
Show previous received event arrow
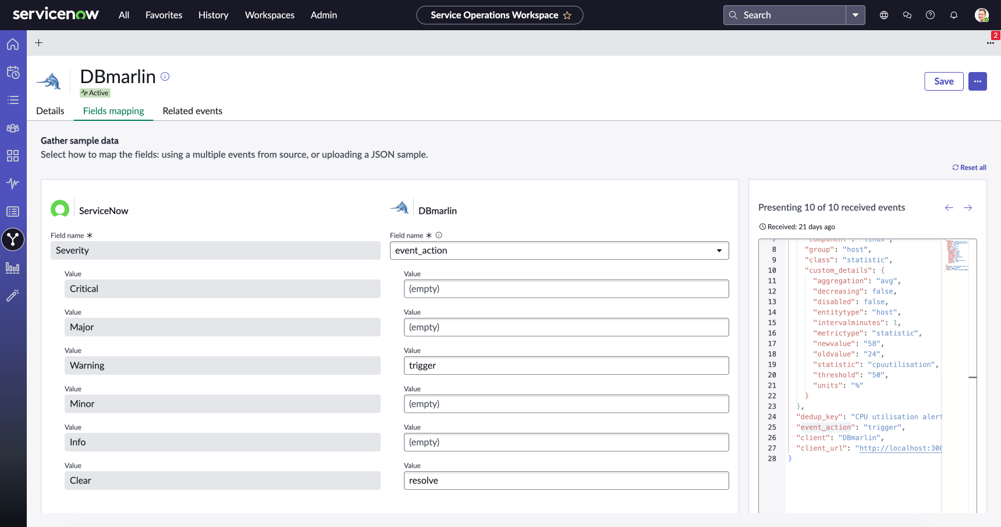949,207
